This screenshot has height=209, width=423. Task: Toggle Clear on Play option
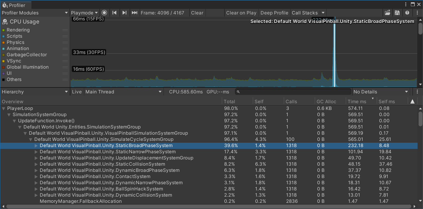click(241, 13)
